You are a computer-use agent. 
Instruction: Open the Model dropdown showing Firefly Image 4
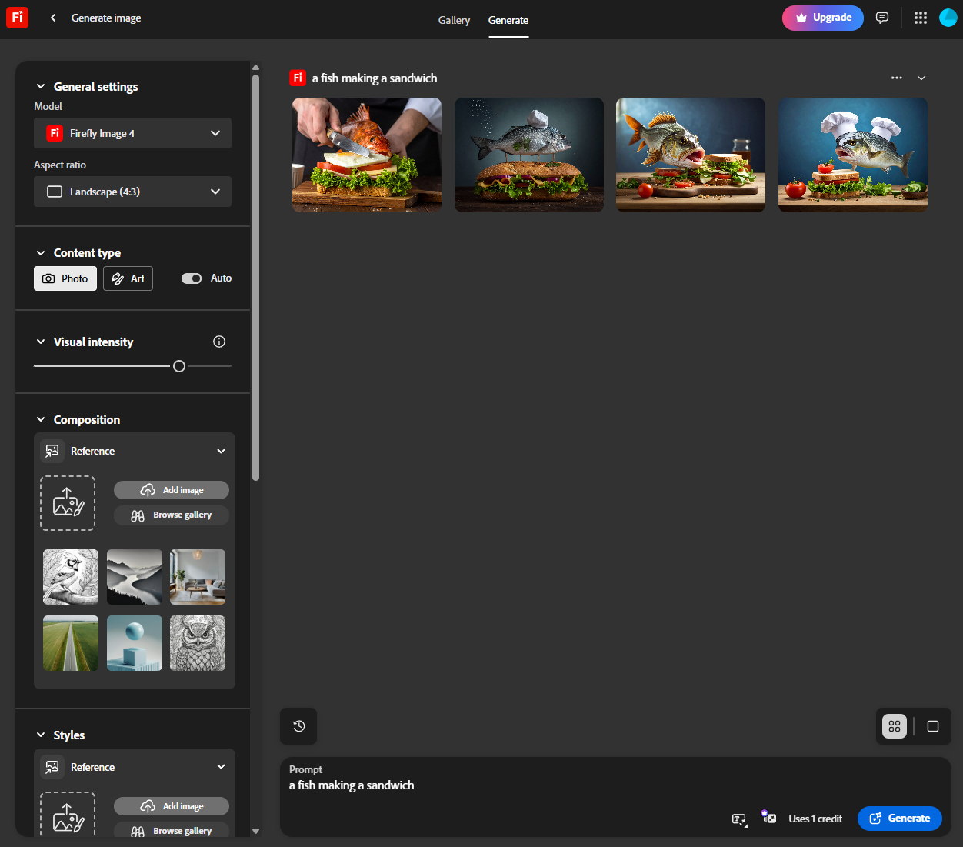click(132, 133)
